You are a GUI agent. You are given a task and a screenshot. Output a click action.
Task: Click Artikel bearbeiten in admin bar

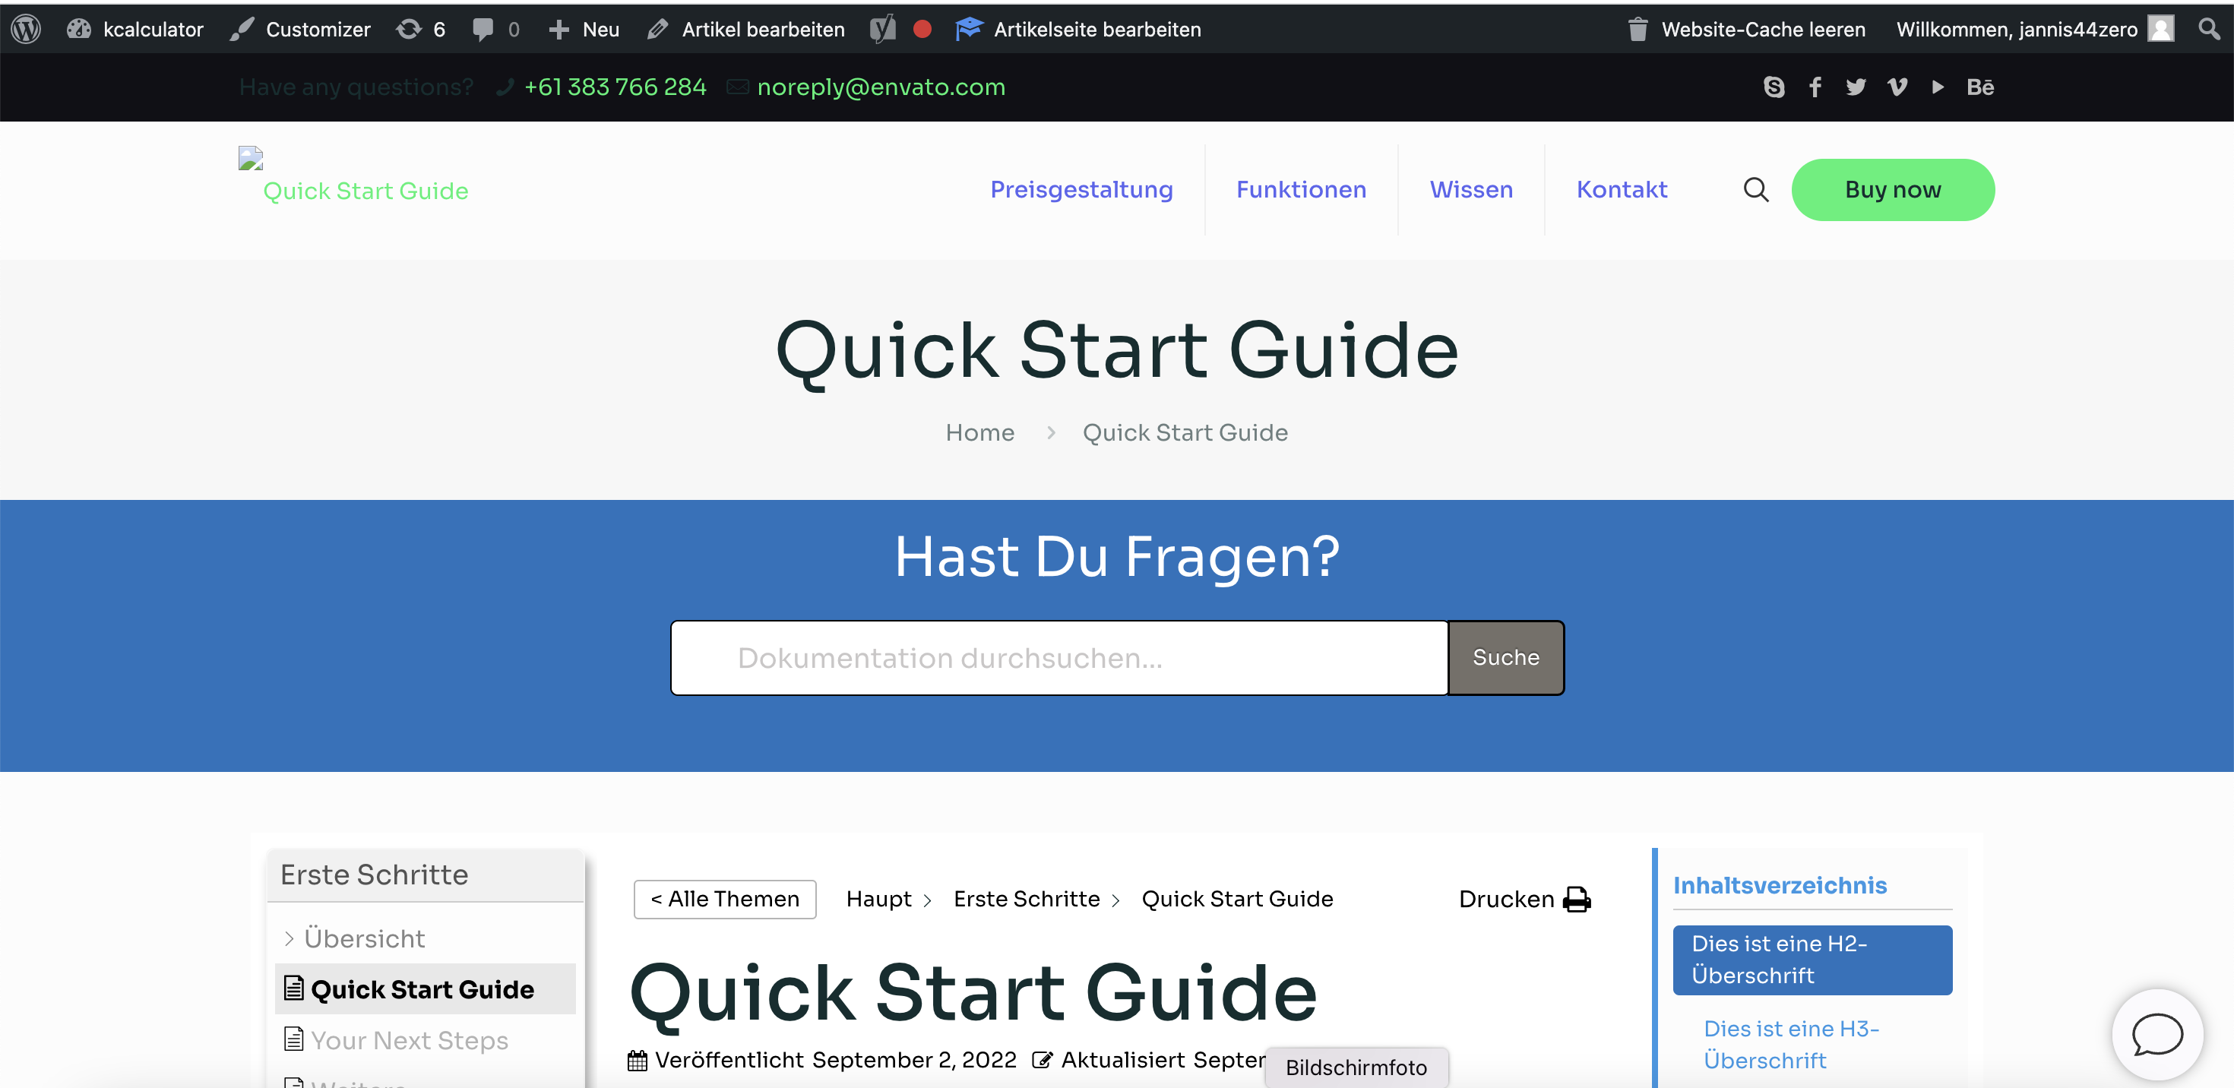tap(746, 30)
